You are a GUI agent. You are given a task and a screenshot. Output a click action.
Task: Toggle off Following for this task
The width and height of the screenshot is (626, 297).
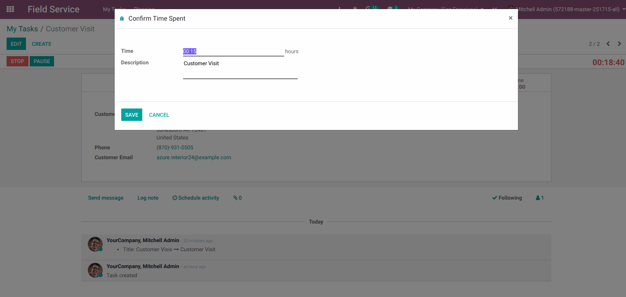click(x=507, y=198)
